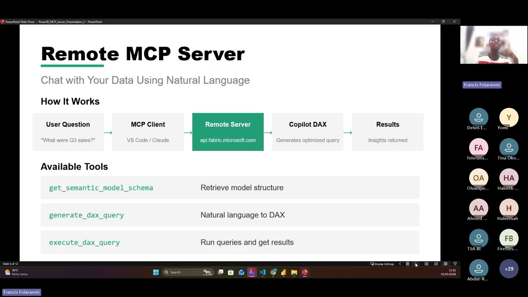
Task: Select participant Tina Oko avatar
Action: 509,148
